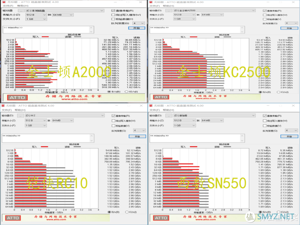Click description box scroll-down arrow in A2000 window
300x225 pixels.
click(x=91, y=32)
